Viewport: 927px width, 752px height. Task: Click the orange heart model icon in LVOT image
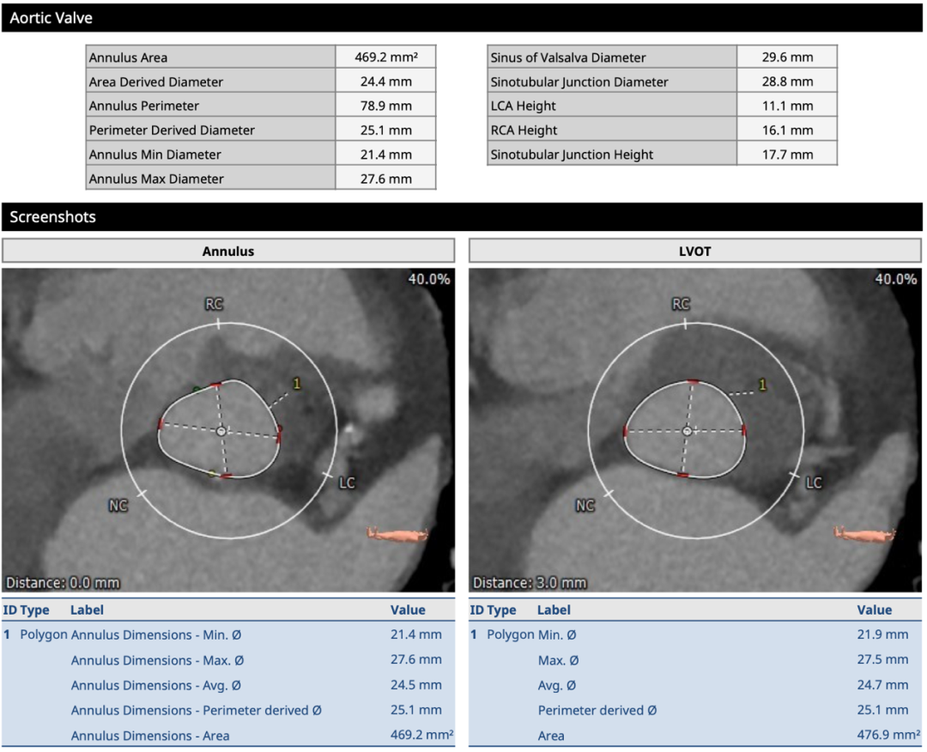point(864,534)
